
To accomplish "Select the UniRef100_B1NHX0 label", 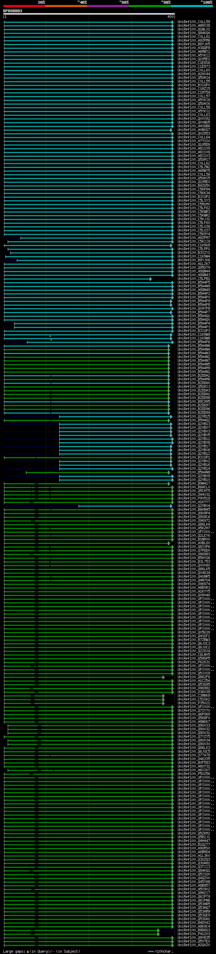I will (x=194, y=539).
